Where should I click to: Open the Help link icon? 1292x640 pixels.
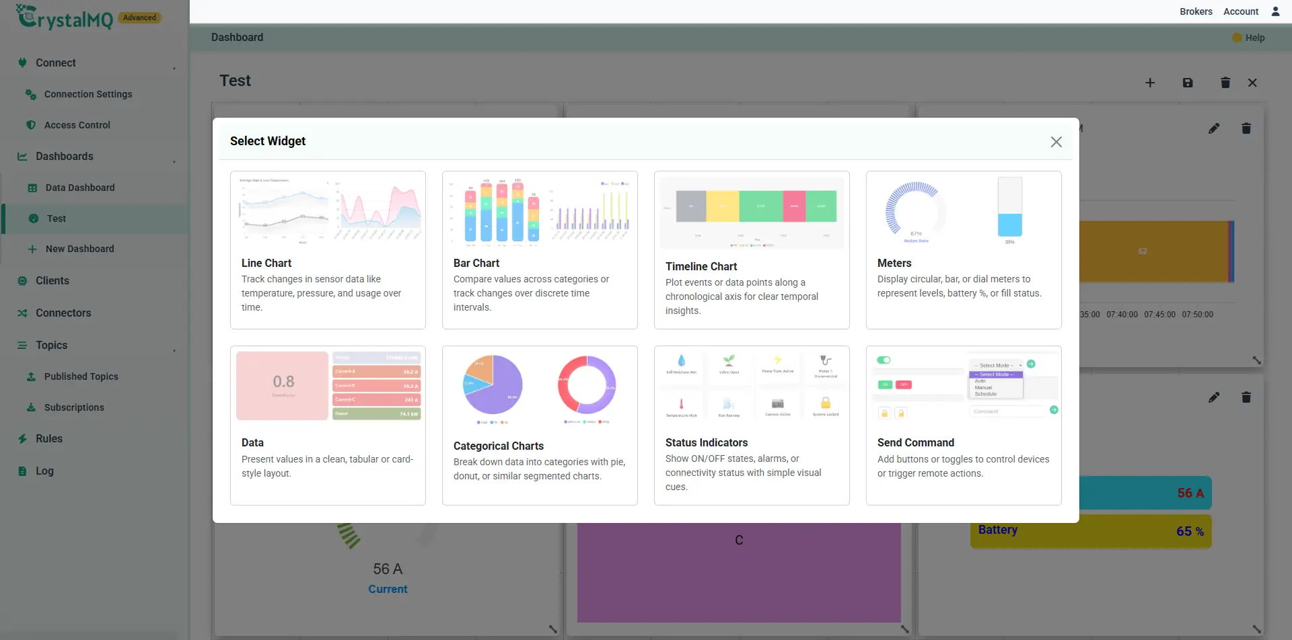point(1237,38)
